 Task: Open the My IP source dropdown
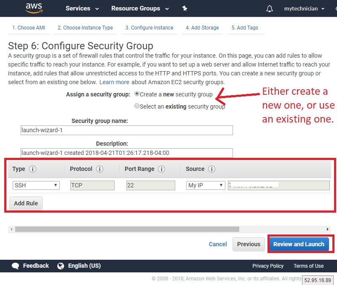click(x=205, y=185)
